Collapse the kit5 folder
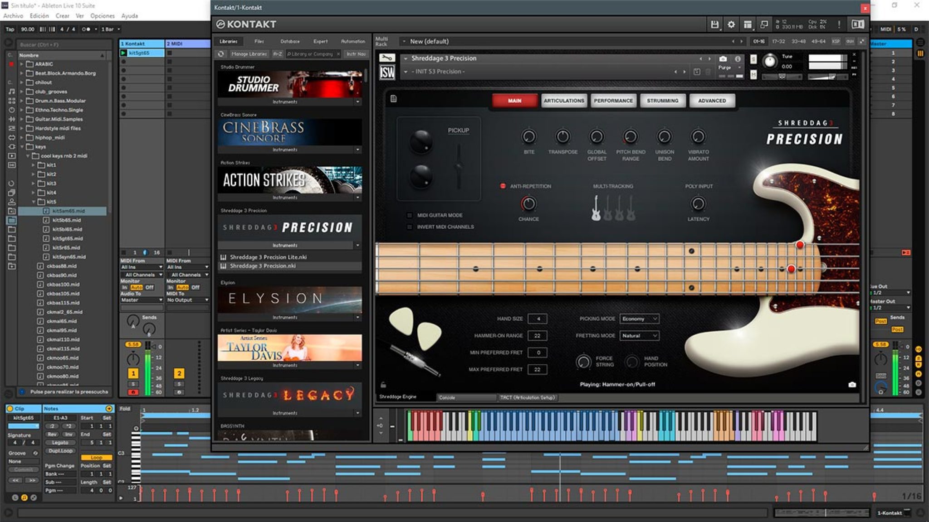The width and height of the screenshot is (929, 522). click(x=34, y=202)
